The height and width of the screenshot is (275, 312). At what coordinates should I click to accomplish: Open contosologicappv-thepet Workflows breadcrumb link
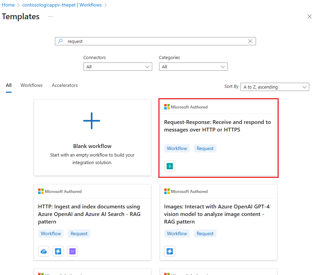(x=61, y=5)
